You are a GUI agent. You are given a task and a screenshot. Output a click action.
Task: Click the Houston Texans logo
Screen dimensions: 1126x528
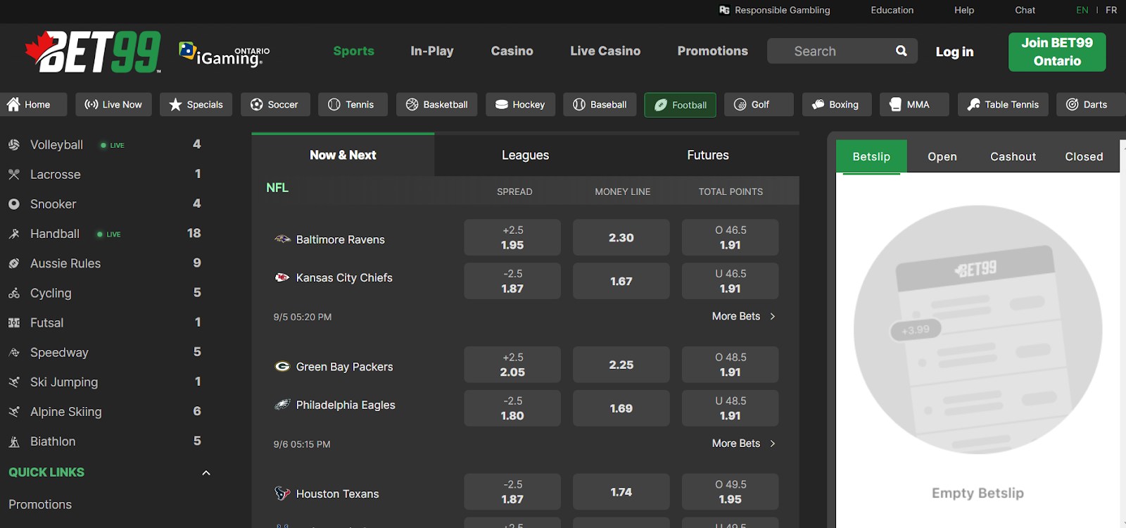[x=282, y=494]
